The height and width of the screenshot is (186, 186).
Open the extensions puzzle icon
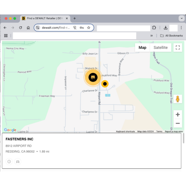coord(154,28)
